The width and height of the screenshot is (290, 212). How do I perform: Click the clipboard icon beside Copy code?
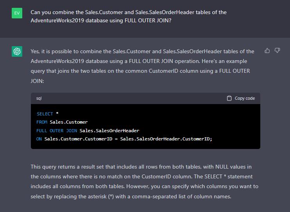tap(229, 98)
